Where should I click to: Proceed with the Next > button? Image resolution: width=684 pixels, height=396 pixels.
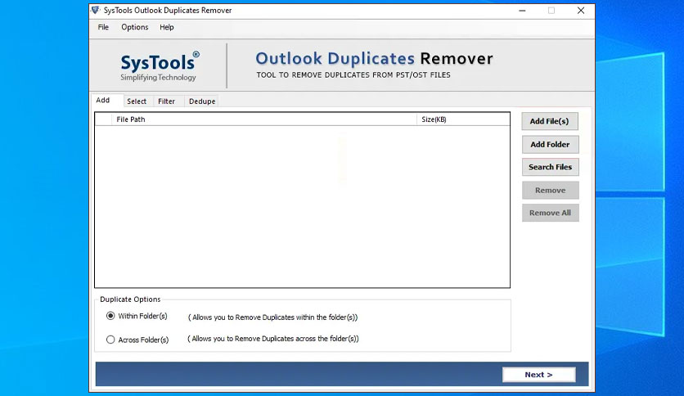538,375
